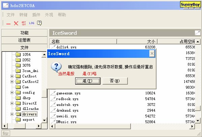Select the 1054 folder icon

18,54
